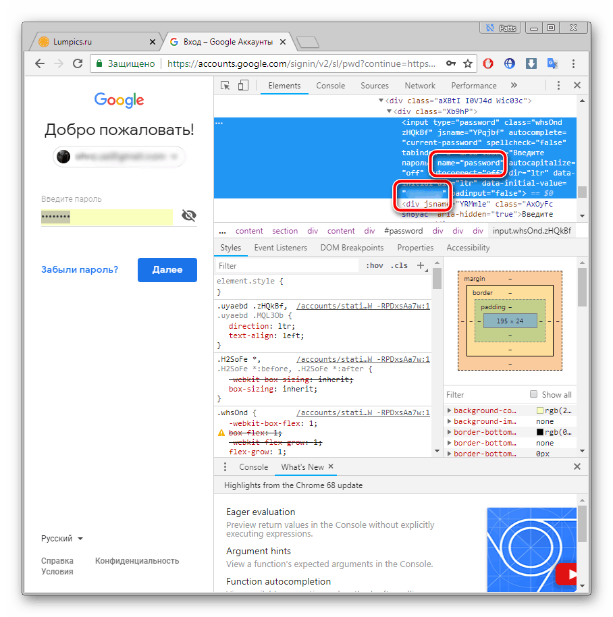Image resolution: width=613 pixels, height=617 pixels.
Task: Open the Event Listeners tab
Action: click(280, 248)
